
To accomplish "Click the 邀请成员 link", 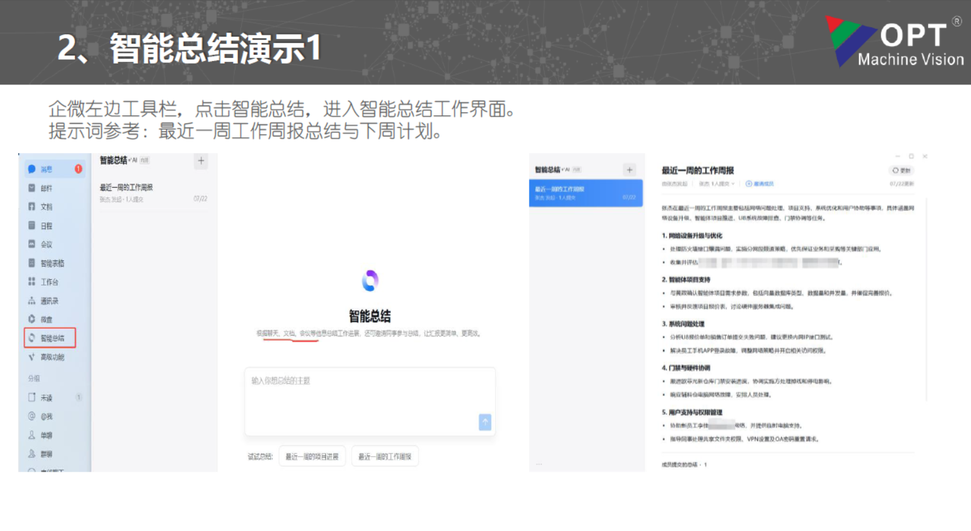I will [x=760, y=184].
